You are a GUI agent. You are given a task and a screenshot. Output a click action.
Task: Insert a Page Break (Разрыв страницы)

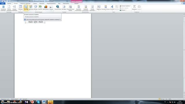(14, 8)
